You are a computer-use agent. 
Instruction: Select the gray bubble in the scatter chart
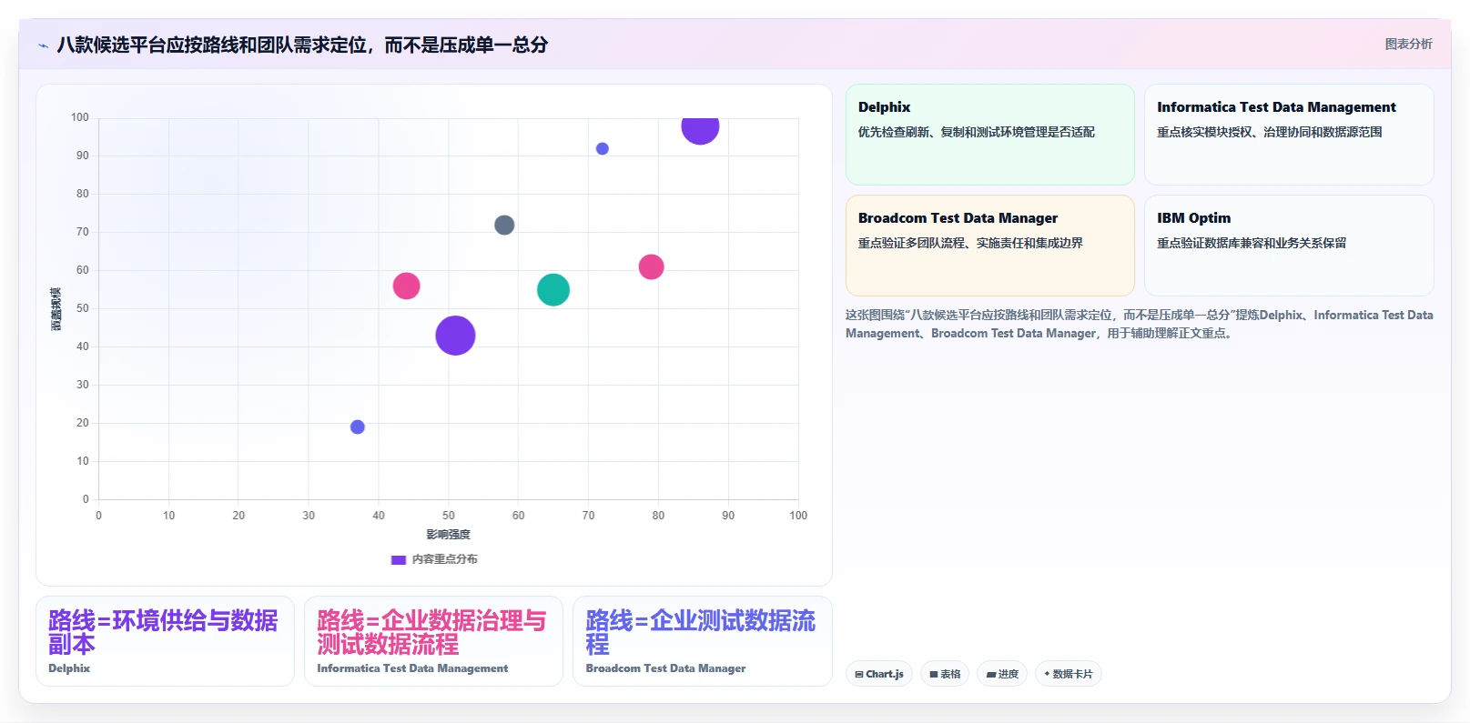point(504,225)
